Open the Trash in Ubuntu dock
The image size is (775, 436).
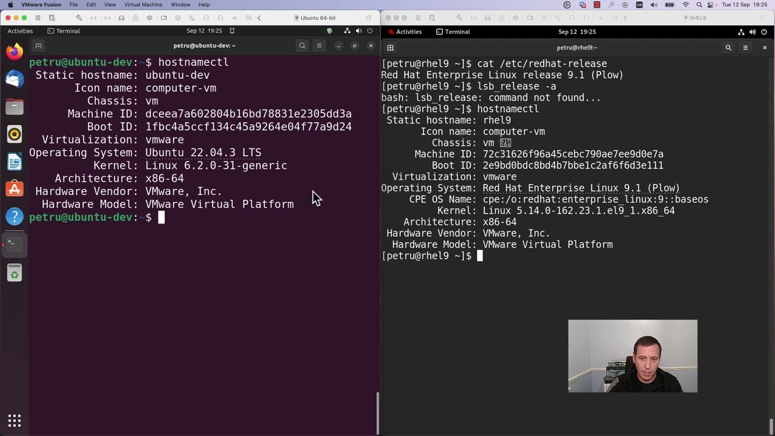tap(15, 274)
